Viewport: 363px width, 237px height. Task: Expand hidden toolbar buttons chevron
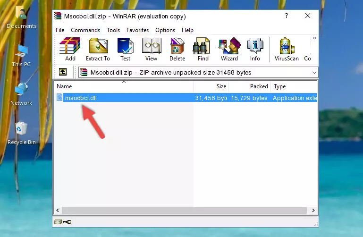pyautogui.click(x=314, y=38)
